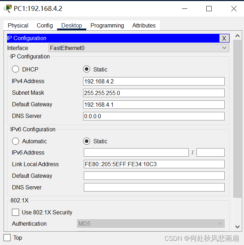The height and width of the screenshot is (245, 244).
Task: Click the IPv4 Address input field
Action: tap(154, 81)
